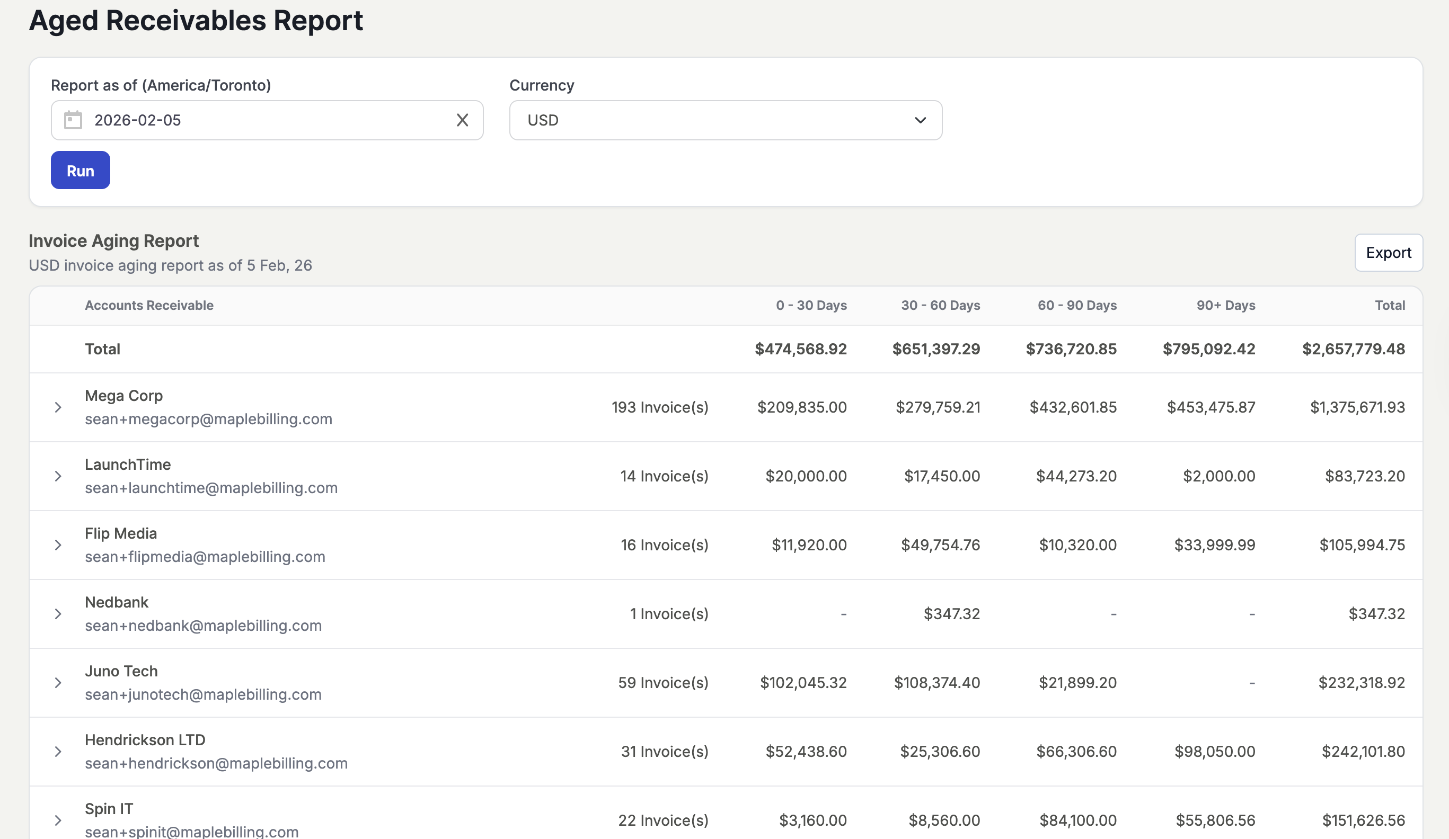Click the 90+ Days column header
1449x839 pixels.
click(x=1225, y=306)
